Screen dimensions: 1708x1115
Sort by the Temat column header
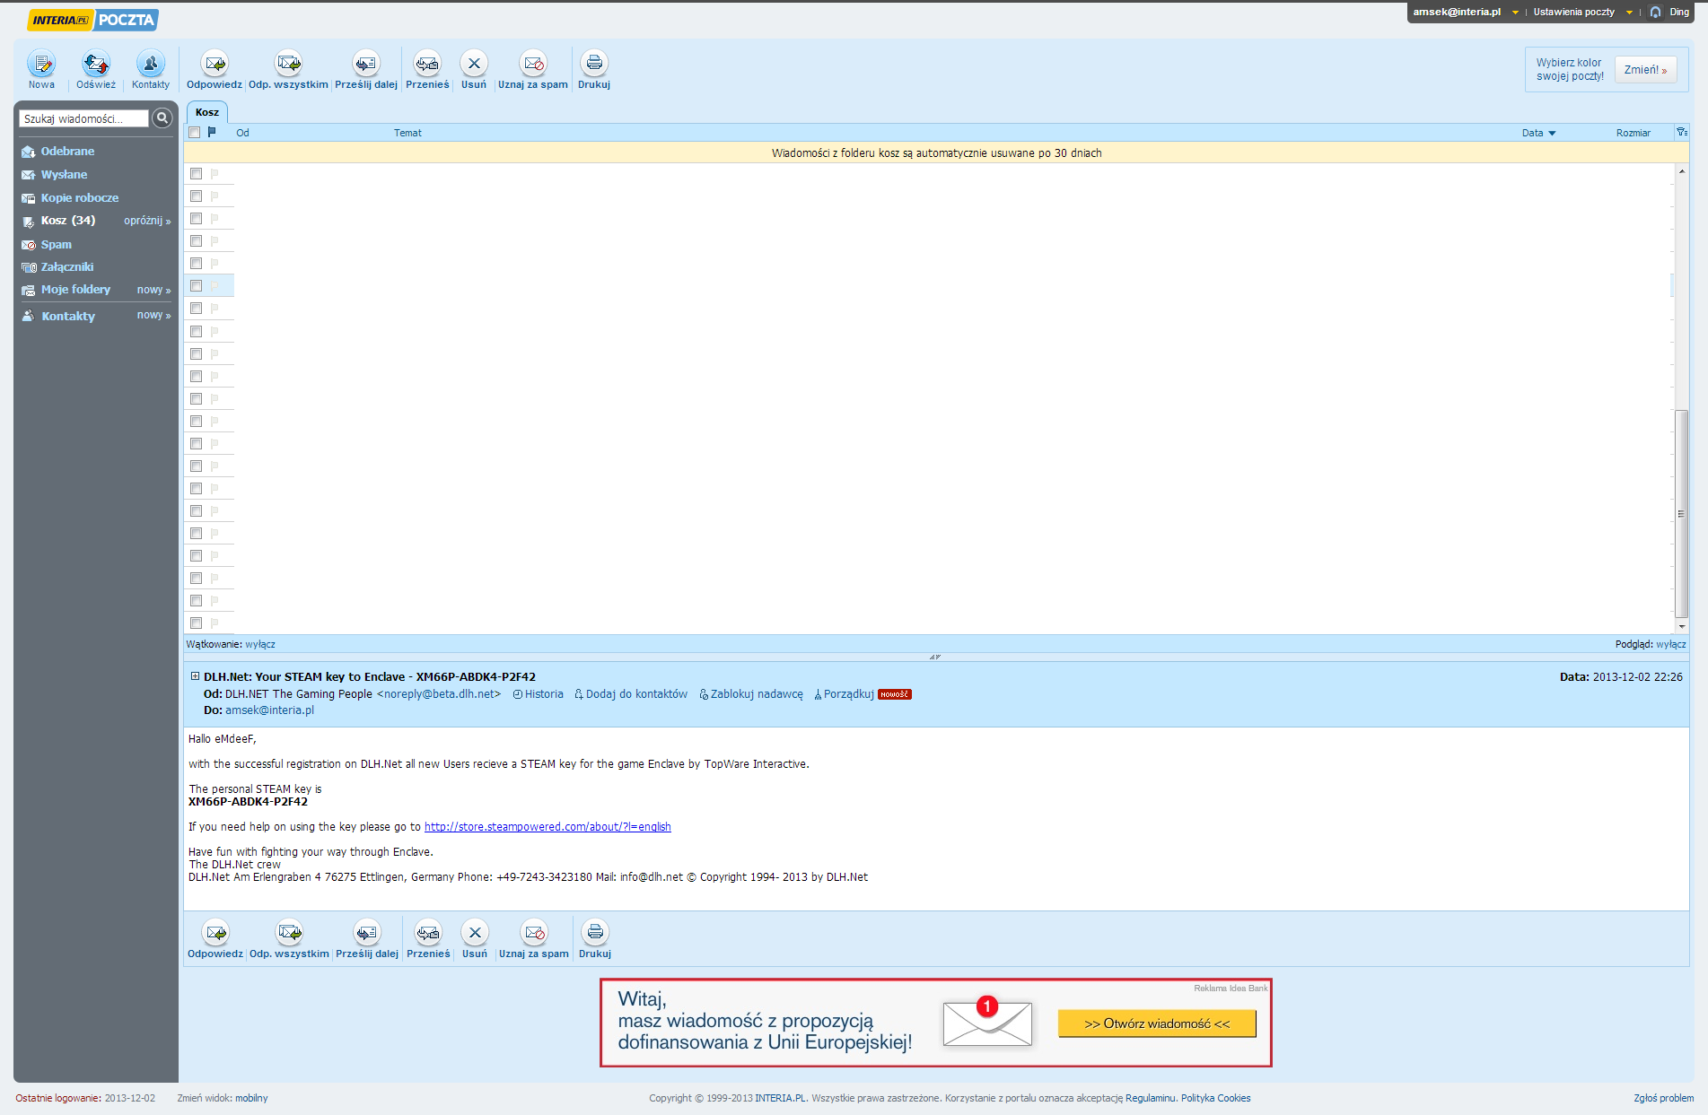407,133
